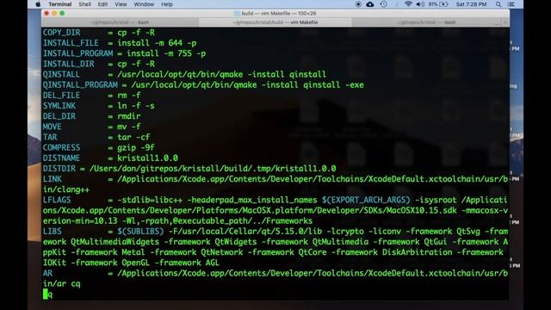Click the AR variable name
Screen dimensions: 551x310
click(47, 274)
